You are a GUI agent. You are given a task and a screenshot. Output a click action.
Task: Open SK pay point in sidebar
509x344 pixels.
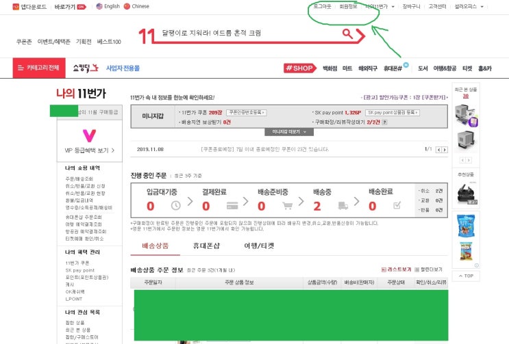click(x=80, y=270)
